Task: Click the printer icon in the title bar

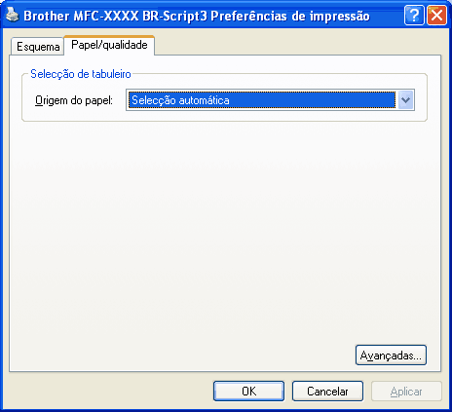Action: 13,15
